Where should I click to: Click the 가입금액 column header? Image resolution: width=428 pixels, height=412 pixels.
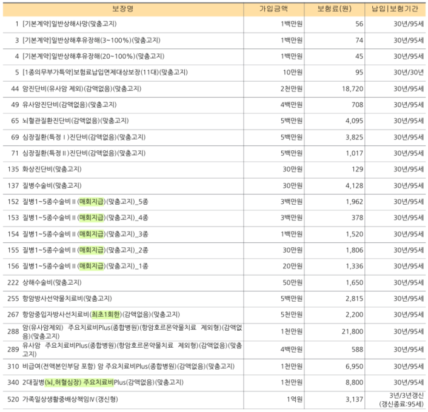[x=273, y=8]
